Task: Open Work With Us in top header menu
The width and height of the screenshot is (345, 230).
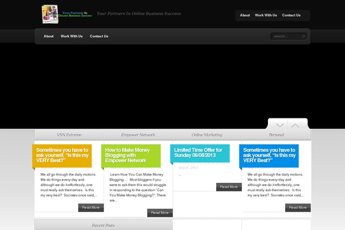Action: point(266,15)
